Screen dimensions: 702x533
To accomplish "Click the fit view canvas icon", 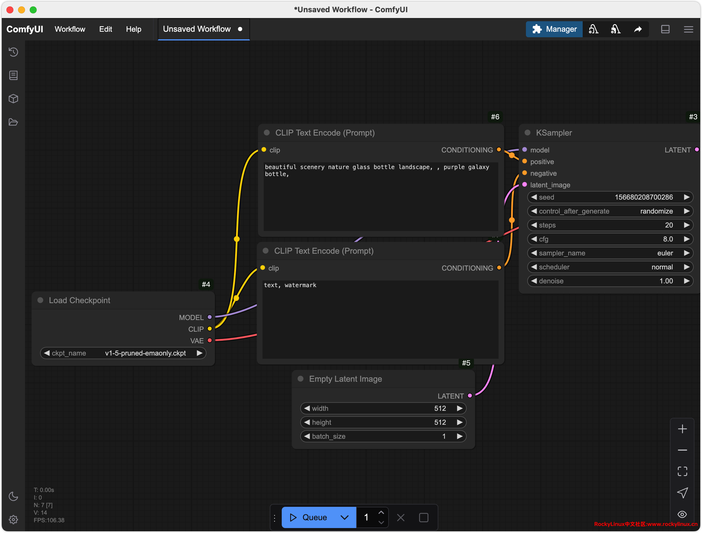I will (682, 471).
